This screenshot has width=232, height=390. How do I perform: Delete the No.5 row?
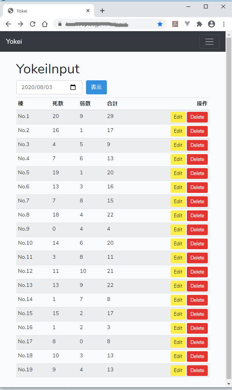197,174
